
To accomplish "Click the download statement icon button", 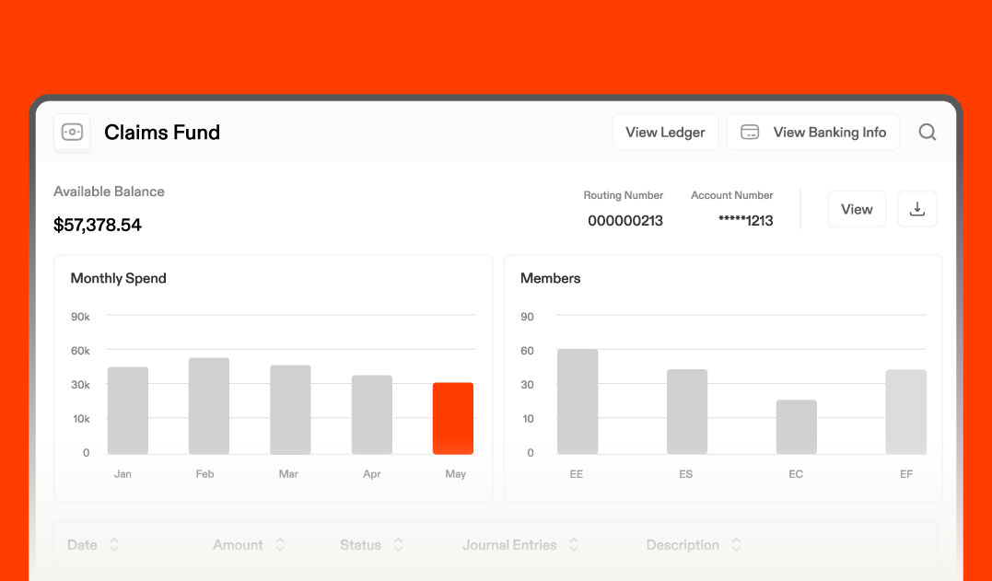I will (917, 209).
